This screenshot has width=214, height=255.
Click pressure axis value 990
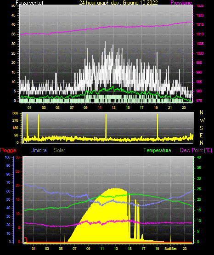click(x=199, y=72)
